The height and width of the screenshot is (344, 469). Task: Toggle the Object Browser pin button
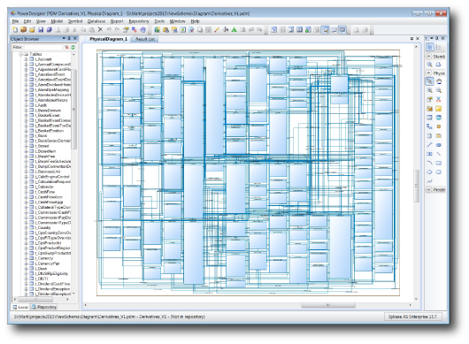pos(69,39)
